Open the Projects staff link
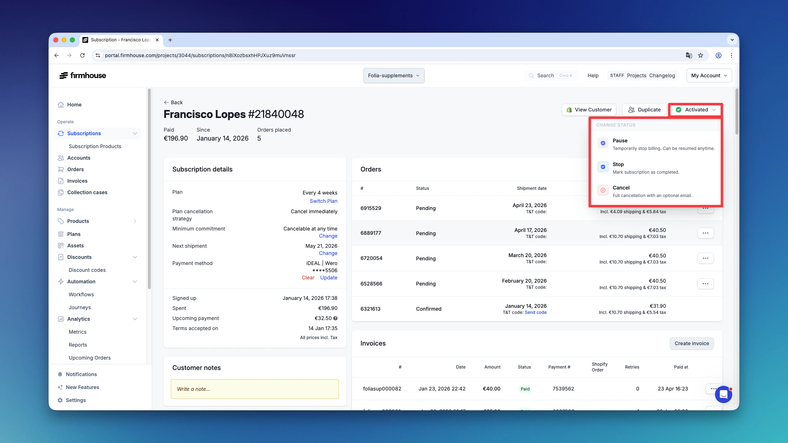 point(637,76)
